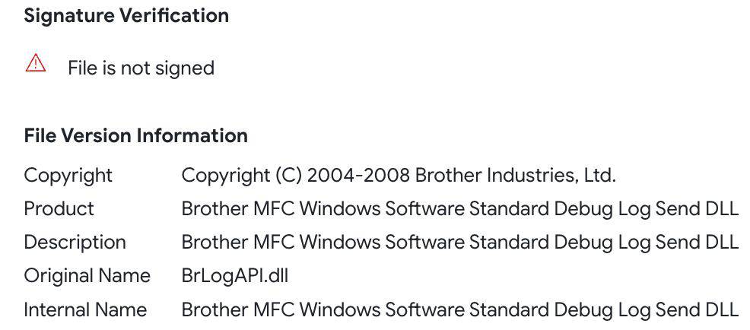Select the File Version Information heading
750x330 pixels.
coord(135,136)
